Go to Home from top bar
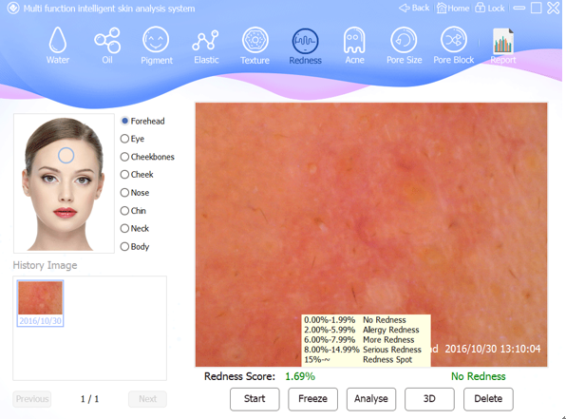 [453, 8]
